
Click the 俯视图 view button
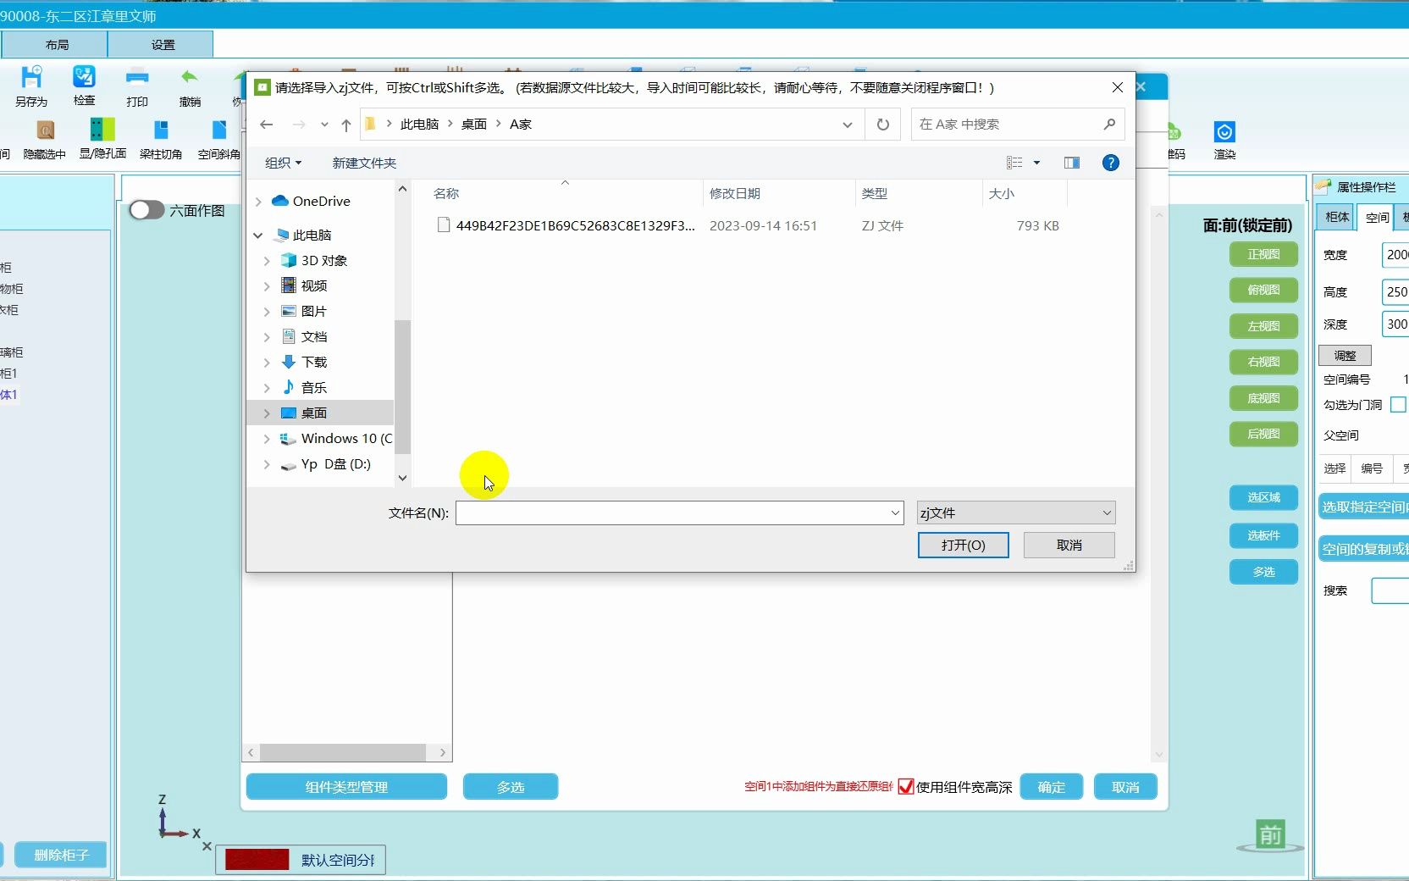[1263, 290]
